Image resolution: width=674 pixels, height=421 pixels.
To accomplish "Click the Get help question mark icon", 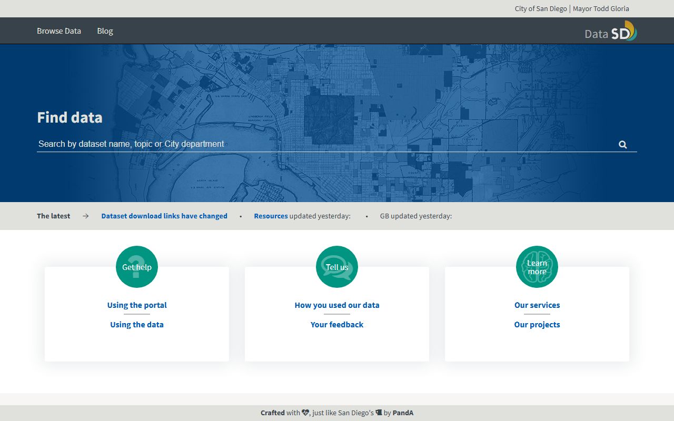I will click(x=137, y=267).
